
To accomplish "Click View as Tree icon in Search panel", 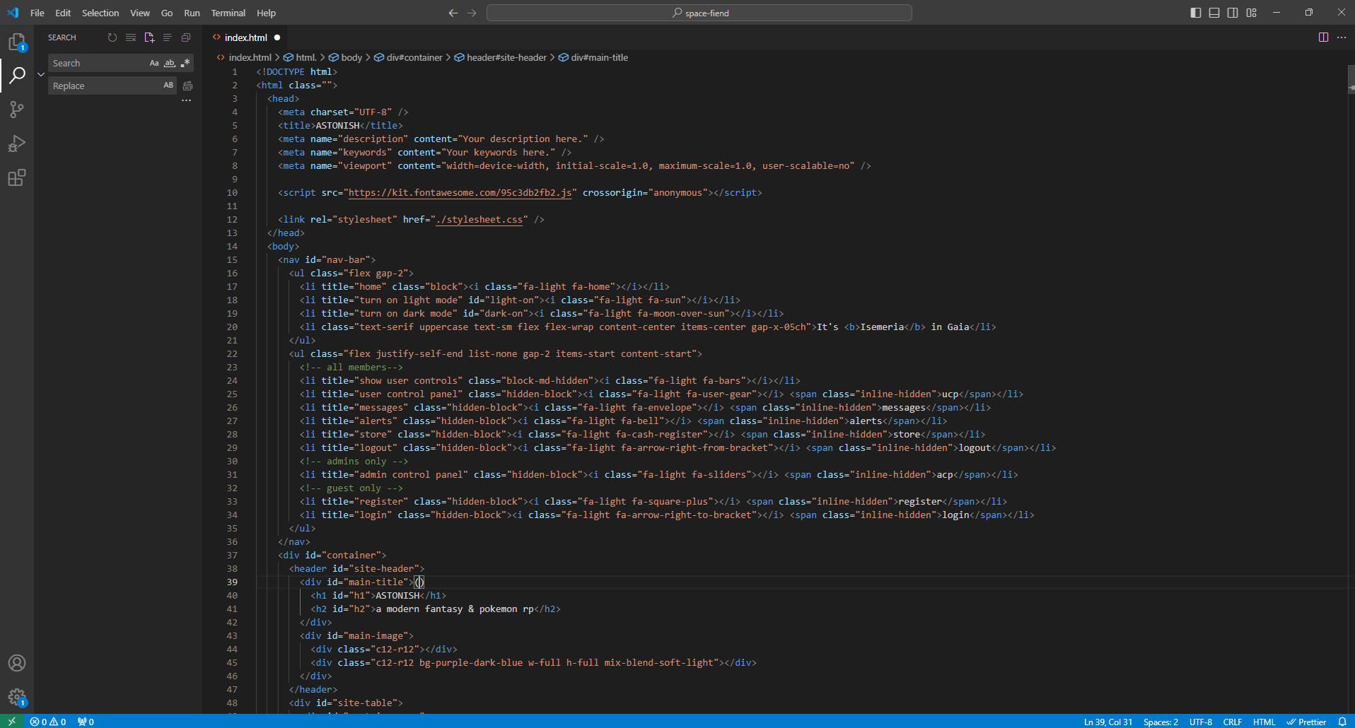I will pos(168,37).
